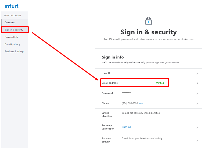
Task: Open Password row chevron arrow
Action: (197, 93)
